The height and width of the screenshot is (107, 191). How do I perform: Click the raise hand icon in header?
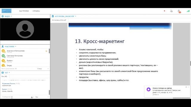click(171, 11)
